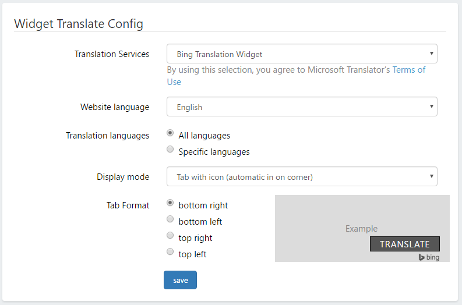Click the Website language label

pyautogui.click(x=115, y=107)
